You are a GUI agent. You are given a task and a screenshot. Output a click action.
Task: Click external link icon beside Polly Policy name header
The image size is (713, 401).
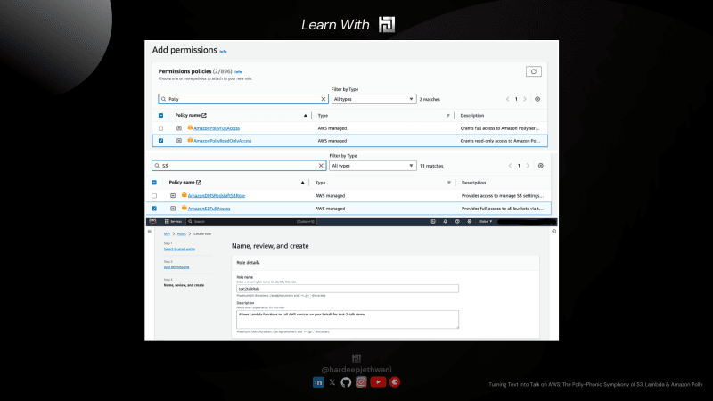[204, 116]
